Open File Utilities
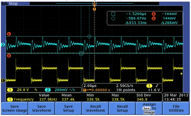The height and width of the screenshot is (116, 191). (176, 108)
